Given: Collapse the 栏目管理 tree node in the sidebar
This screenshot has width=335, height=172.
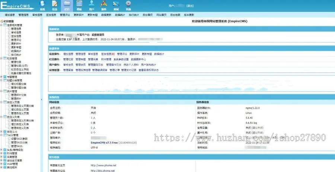Looking at the screenshot, I should click(1, 58).
